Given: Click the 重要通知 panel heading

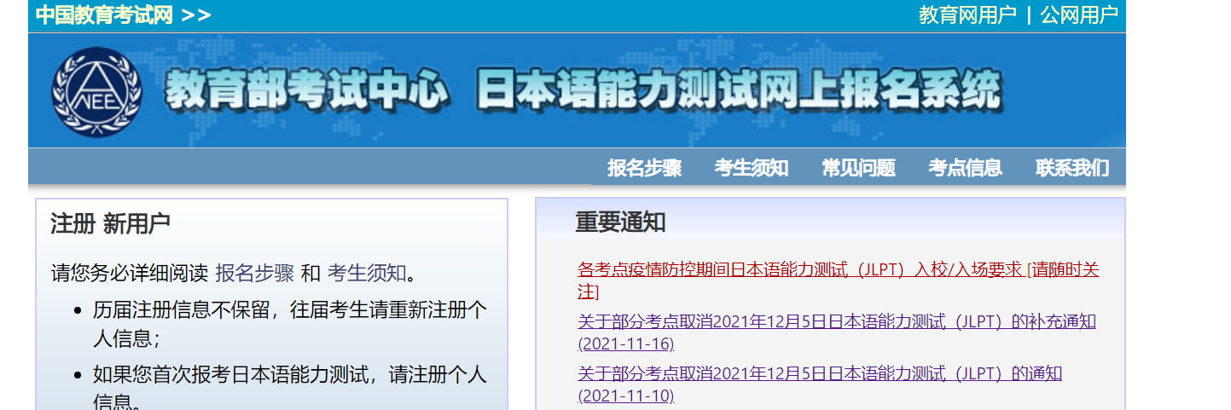Looking at the screenshot, I should coord(620,222).
